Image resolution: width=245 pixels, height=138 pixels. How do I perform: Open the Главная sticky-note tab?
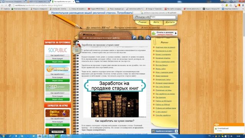[142, 22]
